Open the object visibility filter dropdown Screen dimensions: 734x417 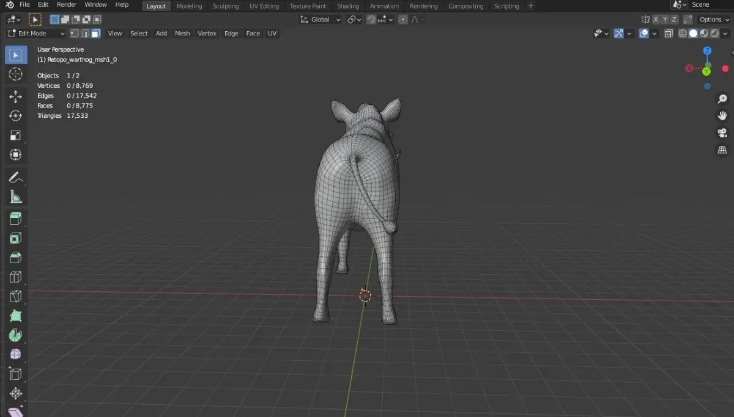pyautogui.click(x=601, y=34)
